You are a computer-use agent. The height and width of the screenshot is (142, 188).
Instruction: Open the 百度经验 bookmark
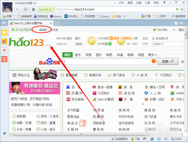pos(41,16)
